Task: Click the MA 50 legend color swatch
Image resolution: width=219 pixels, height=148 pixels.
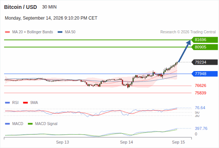Action: click(x=60, y=32)
